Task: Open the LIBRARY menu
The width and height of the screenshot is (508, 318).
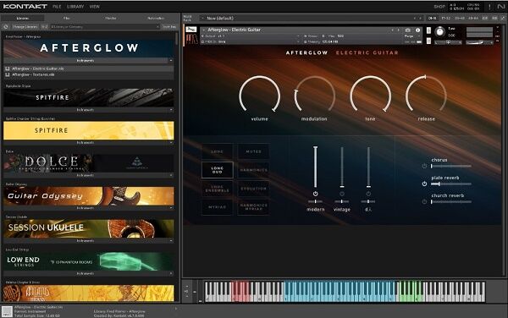Action: 75,7
